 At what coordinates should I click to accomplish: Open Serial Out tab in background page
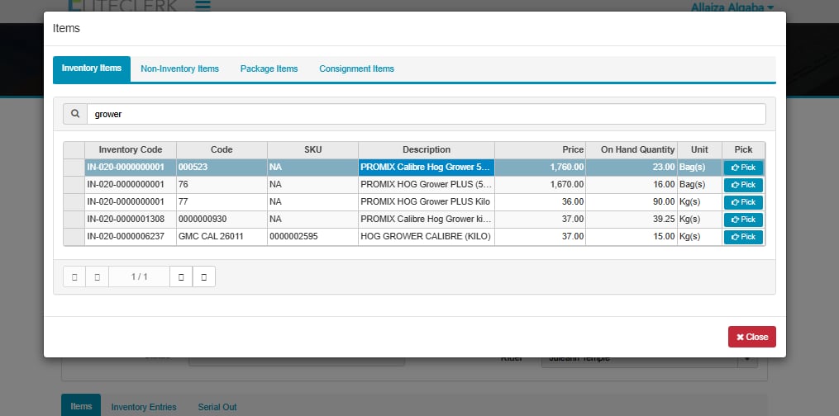(x=217, y=407)
